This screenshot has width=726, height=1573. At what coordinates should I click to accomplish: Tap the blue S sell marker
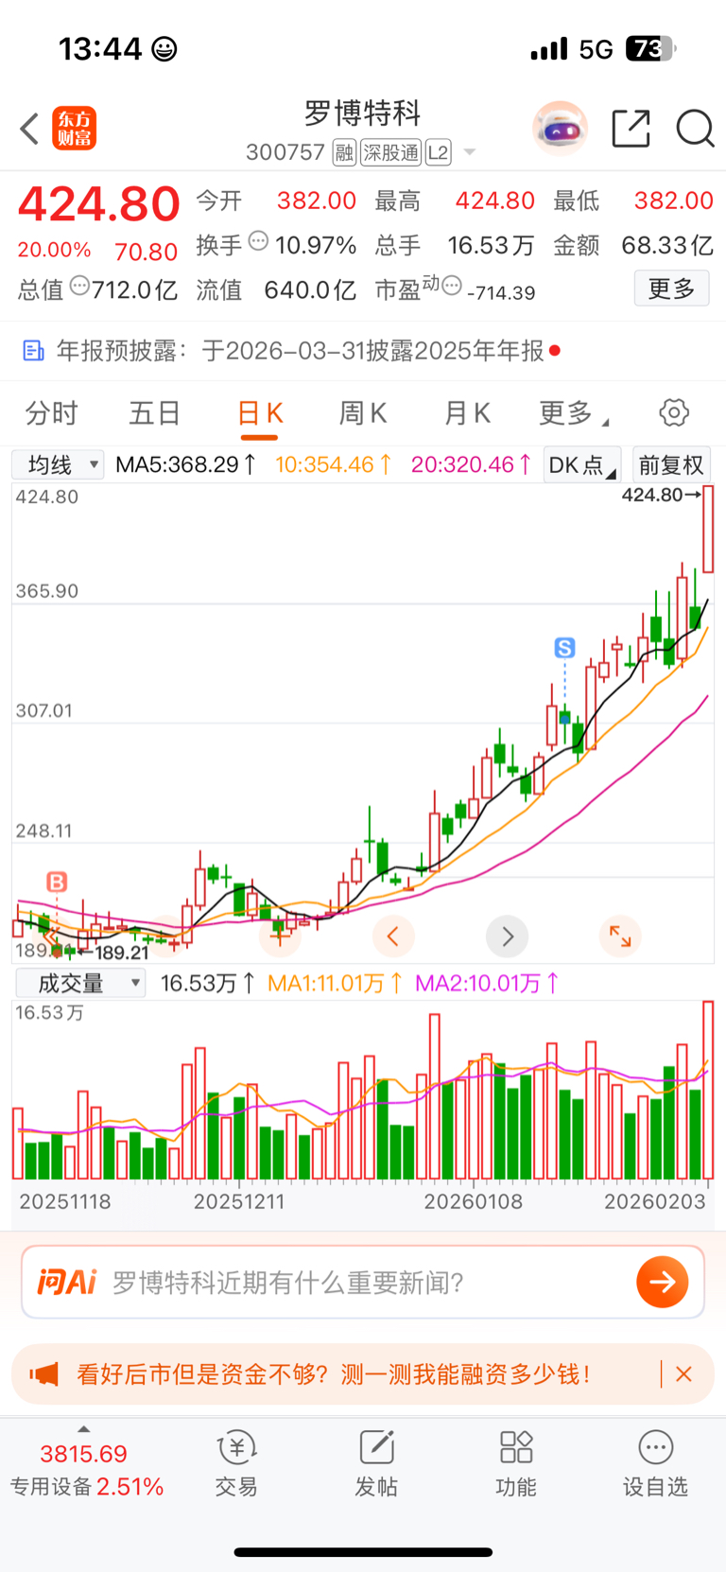coord(564,648)
